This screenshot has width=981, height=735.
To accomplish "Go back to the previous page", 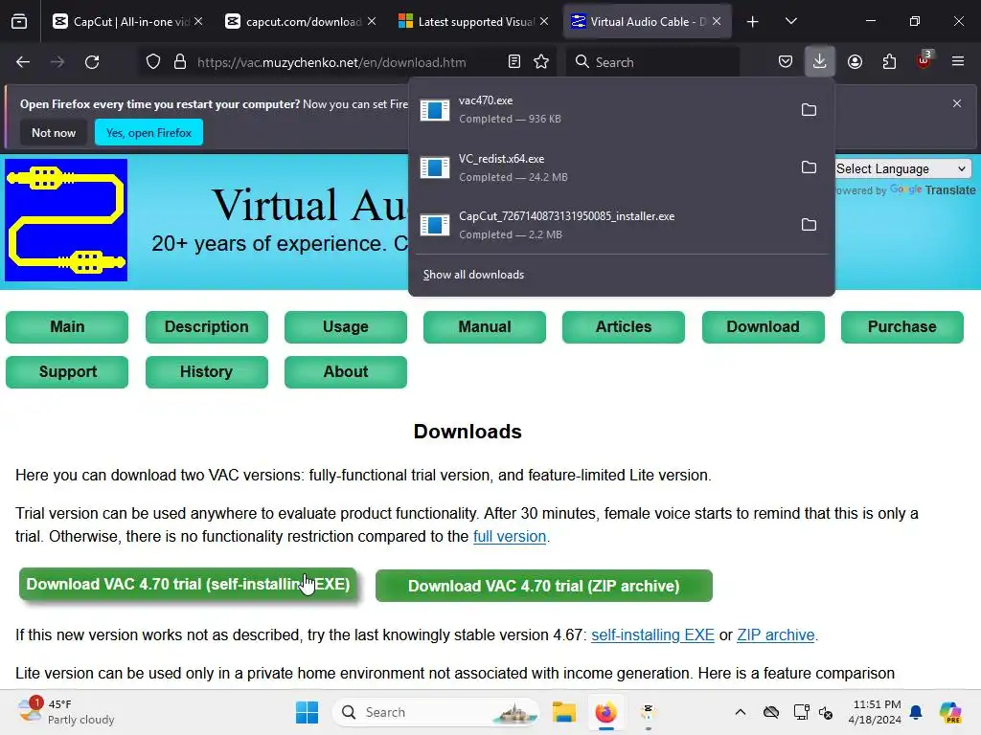I will pos(23,62).
